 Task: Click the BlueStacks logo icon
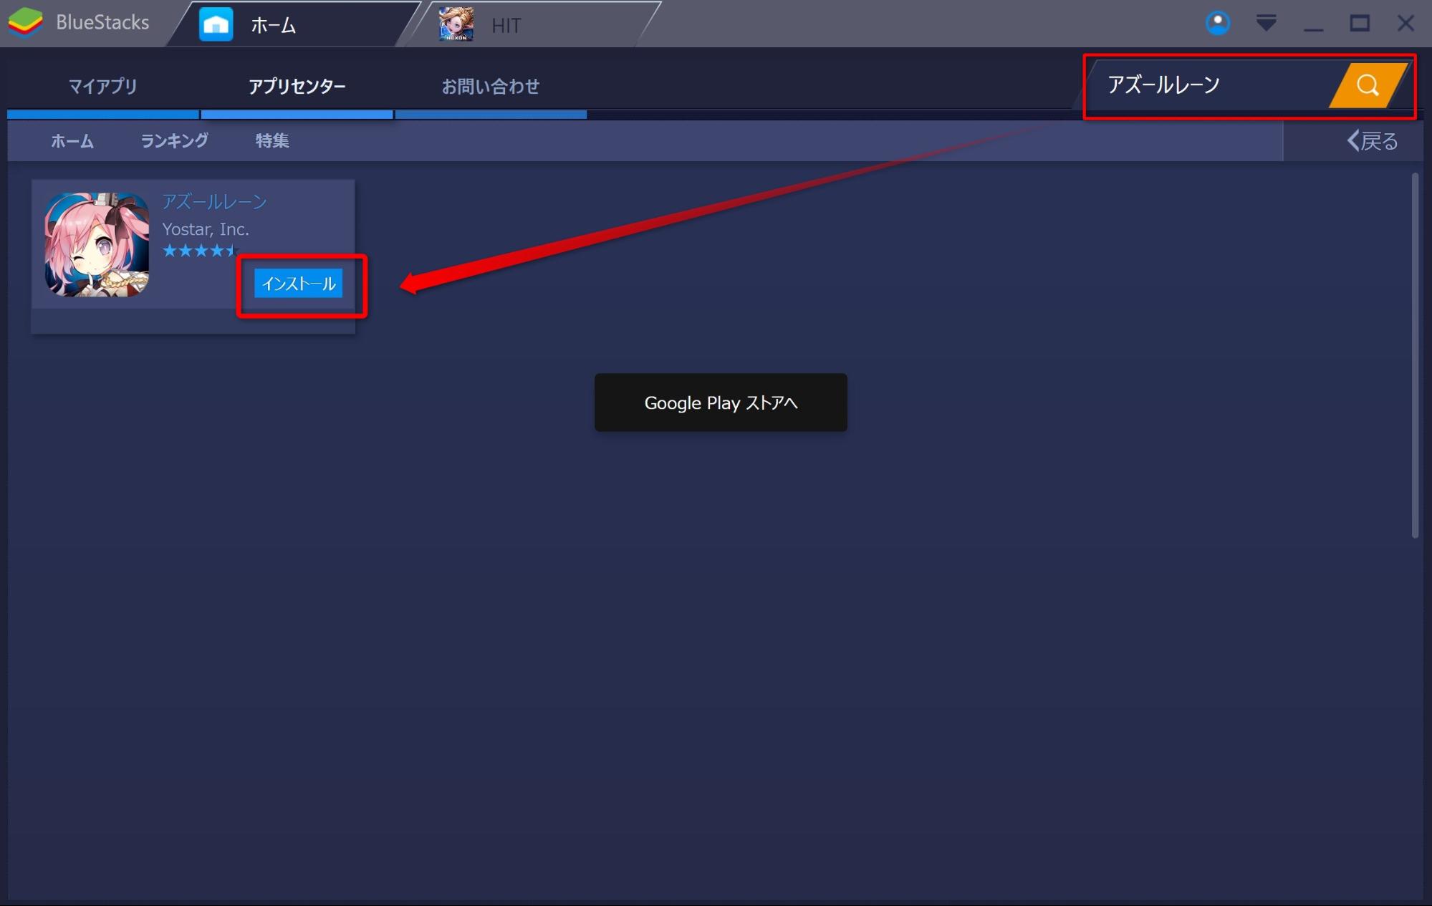click(x=25, y=23)
